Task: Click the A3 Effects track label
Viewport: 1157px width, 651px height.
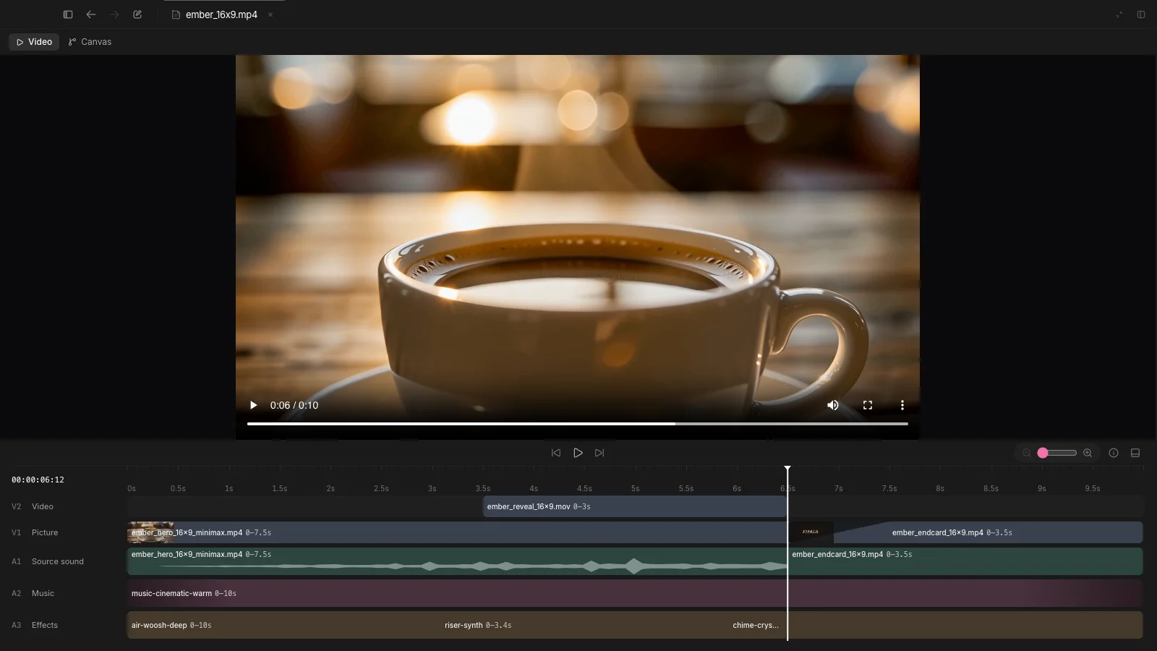Action: [x=35, y=625]
